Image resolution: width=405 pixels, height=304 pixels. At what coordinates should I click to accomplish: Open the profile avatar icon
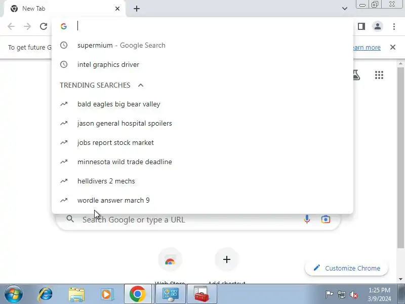point(378,26)
